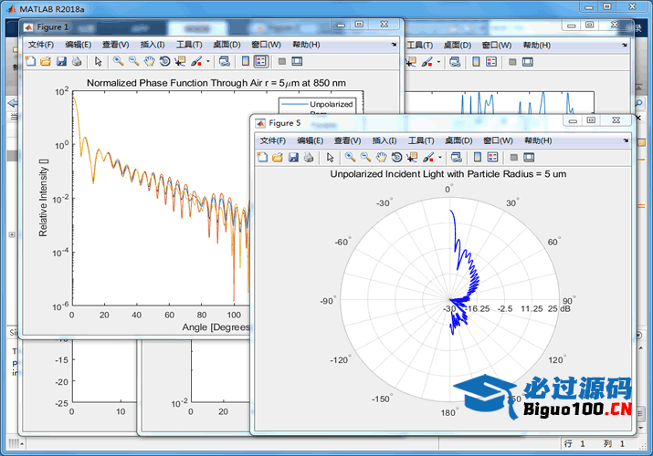This screenshot has height=456, width=653.
Task: Click New Figure icon in Figure 5 toolbar
Action: (262, 157)
